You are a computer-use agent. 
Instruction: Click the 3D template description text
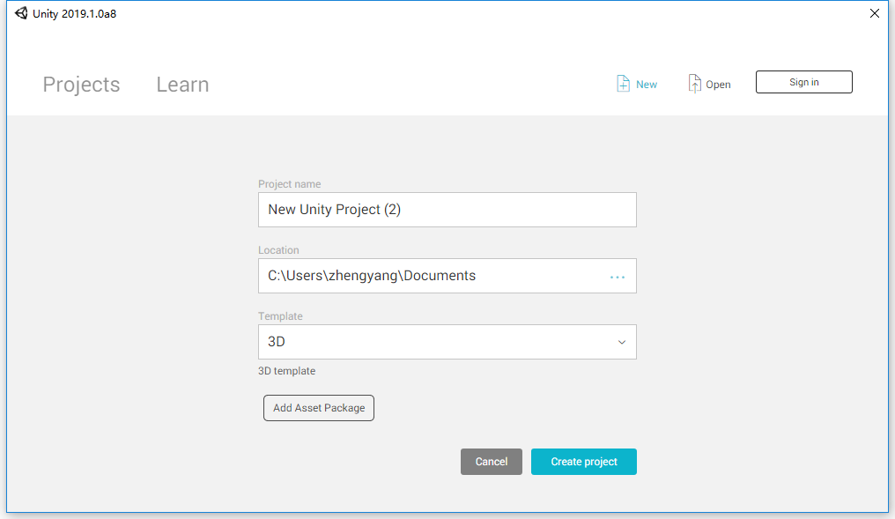286,371
